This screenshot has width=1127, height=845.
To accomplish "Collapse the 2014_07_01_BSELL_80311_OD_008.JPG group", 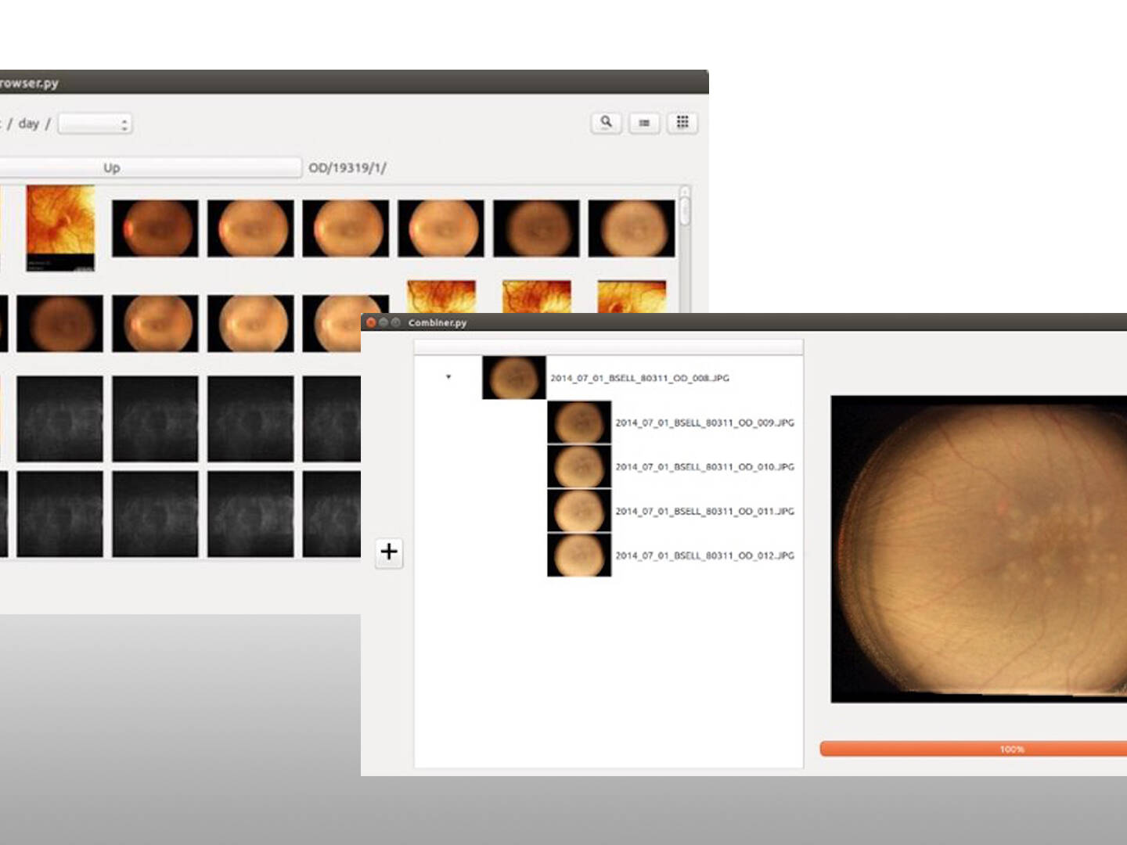I will 448,376.
